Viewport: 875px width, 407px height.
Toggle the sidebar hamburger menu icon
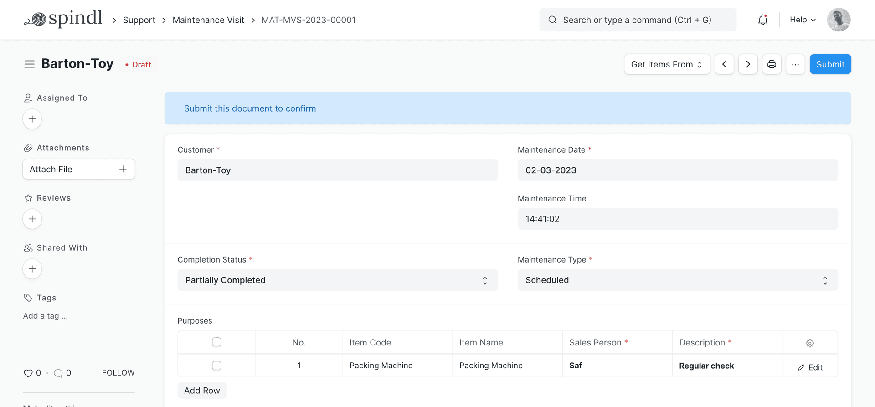point(30,64)
